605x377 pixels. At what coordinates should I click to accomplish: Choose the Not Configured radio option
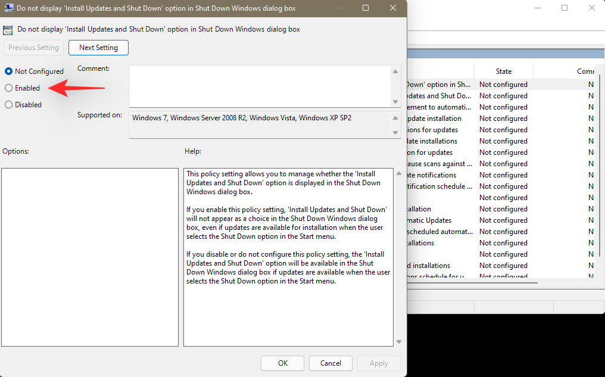9,71
